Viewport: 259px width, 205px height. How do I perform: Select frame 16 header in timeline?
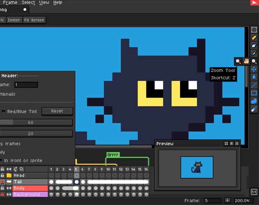pyautogui.click(x=146, y=169)
